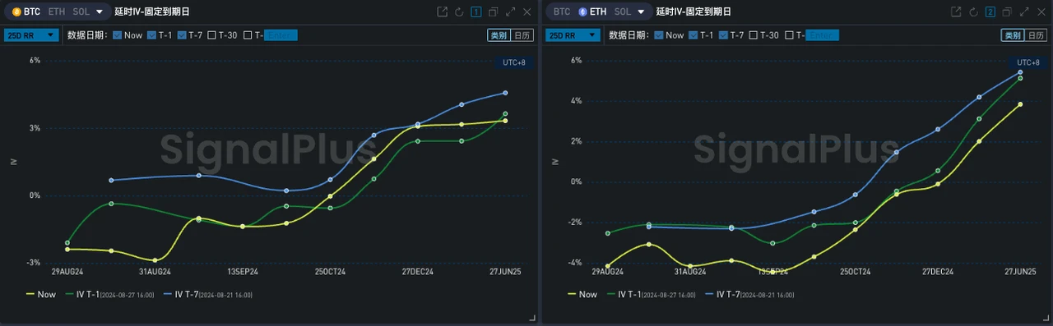Screen dimensions: 1053x326
Task: Click 25OCT24 axis label in ETH chart
Action: coord(855,271)
